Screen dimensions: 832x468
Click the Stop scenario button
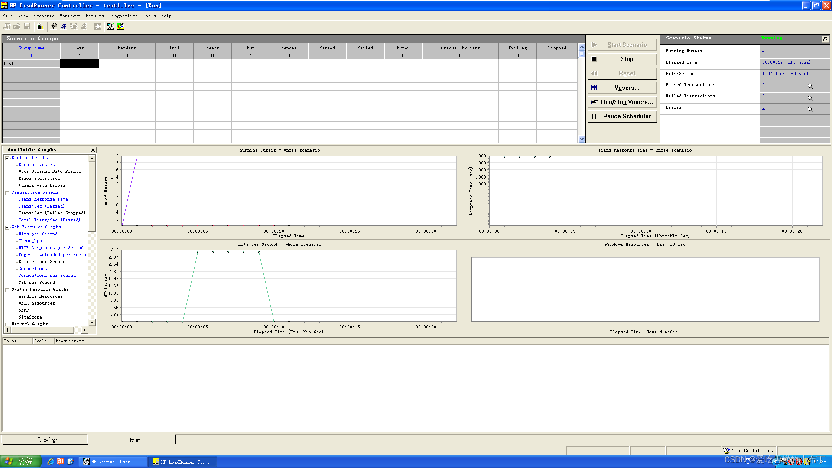622,59
